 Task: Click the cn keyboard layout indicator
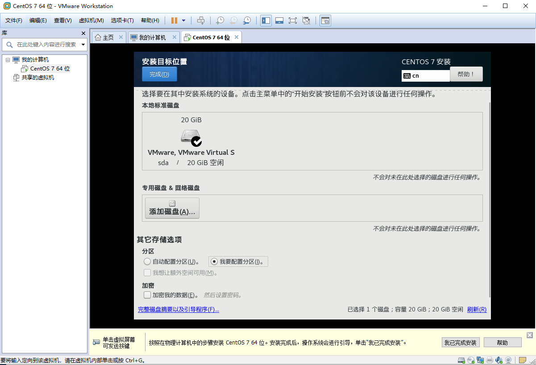pyautogui.click(x=426, y=76)
